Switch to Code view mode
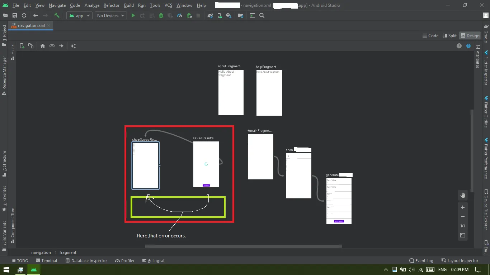 click(430, 35)
